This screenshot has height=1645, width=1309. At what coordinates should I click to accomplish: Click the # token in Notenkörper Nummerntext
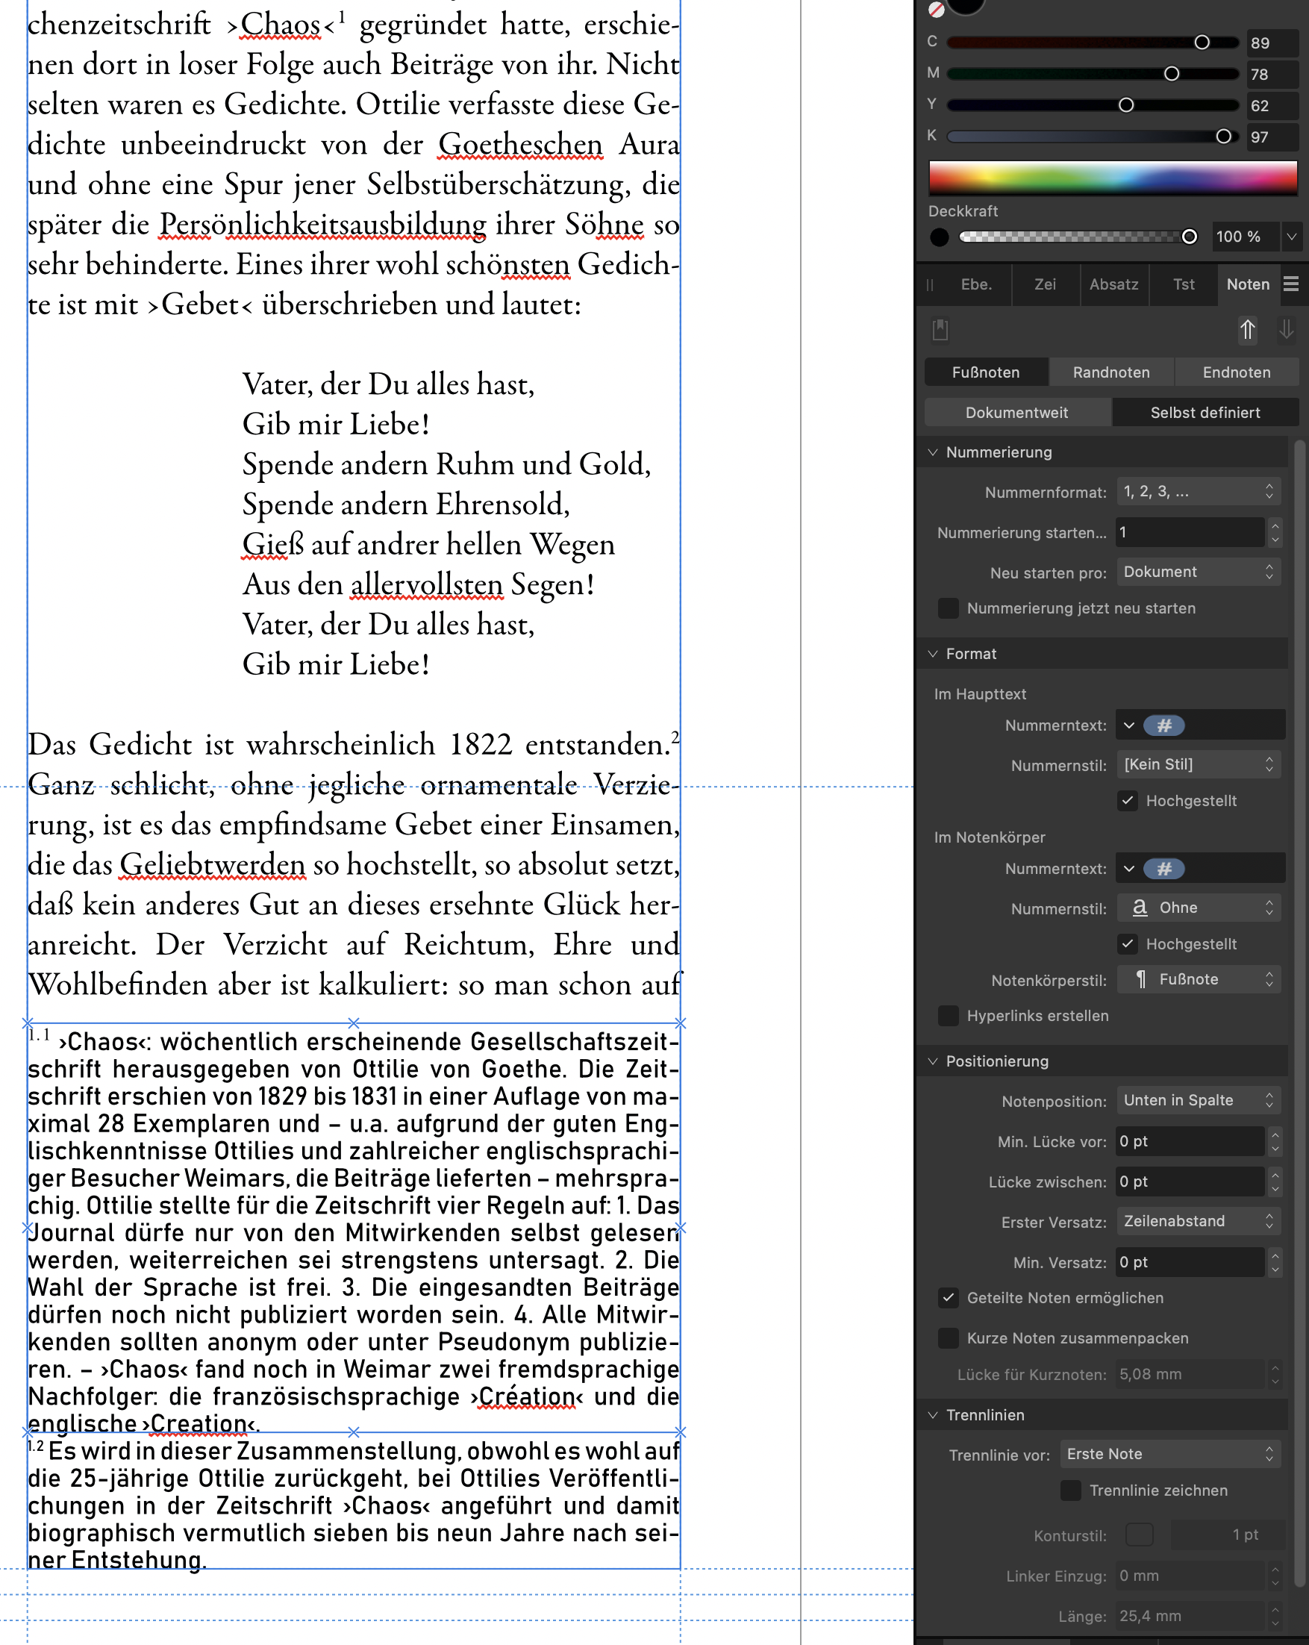1164,869
